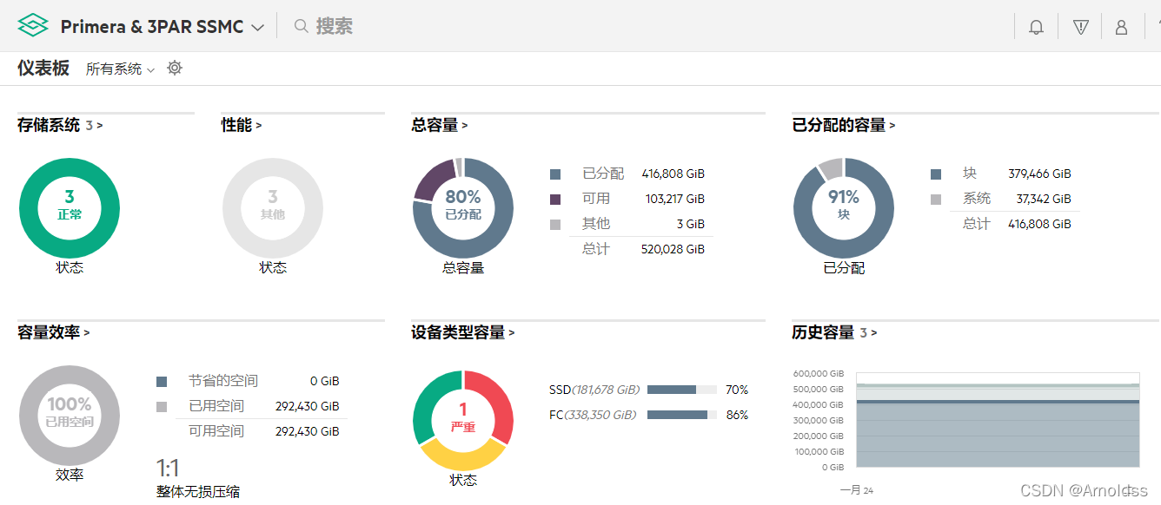
Task: Click the 一月 24 chart axis label
Action: click(857, 490)
